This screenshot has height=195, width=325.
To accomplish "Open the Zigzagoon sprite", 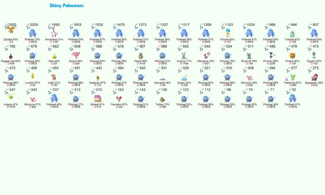I will [x=315, y=77].
